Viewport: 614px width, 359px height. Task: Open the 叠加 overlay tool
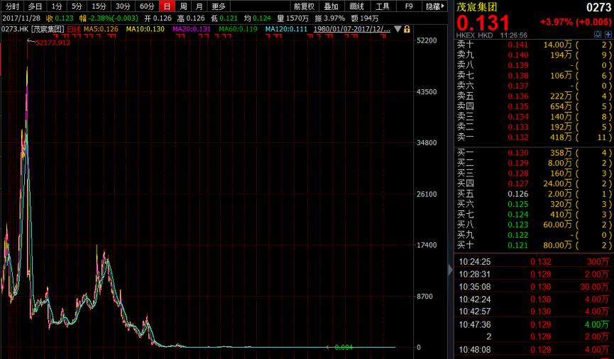click(331, 6)
